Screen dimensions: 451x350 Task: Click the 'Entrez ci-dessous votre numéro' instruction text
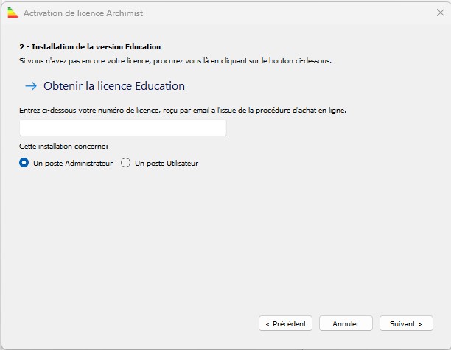[182, 110]
